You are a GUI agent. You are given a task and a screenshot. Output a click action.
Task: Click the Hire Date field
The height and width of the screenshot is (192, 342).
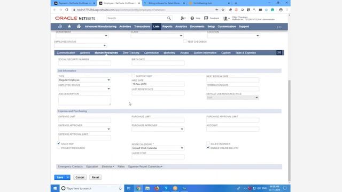pyautogui.click(x=158, y=84)
